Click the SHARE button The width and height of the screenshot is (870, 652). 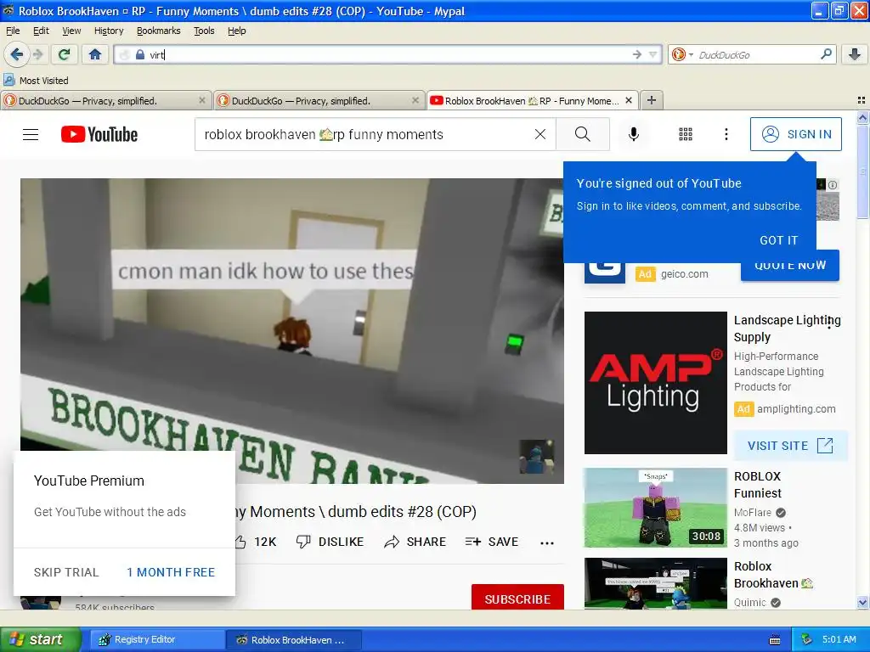pos(415,542)
